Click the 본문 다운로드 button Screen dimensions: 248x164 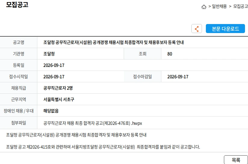tap(225, 29)
